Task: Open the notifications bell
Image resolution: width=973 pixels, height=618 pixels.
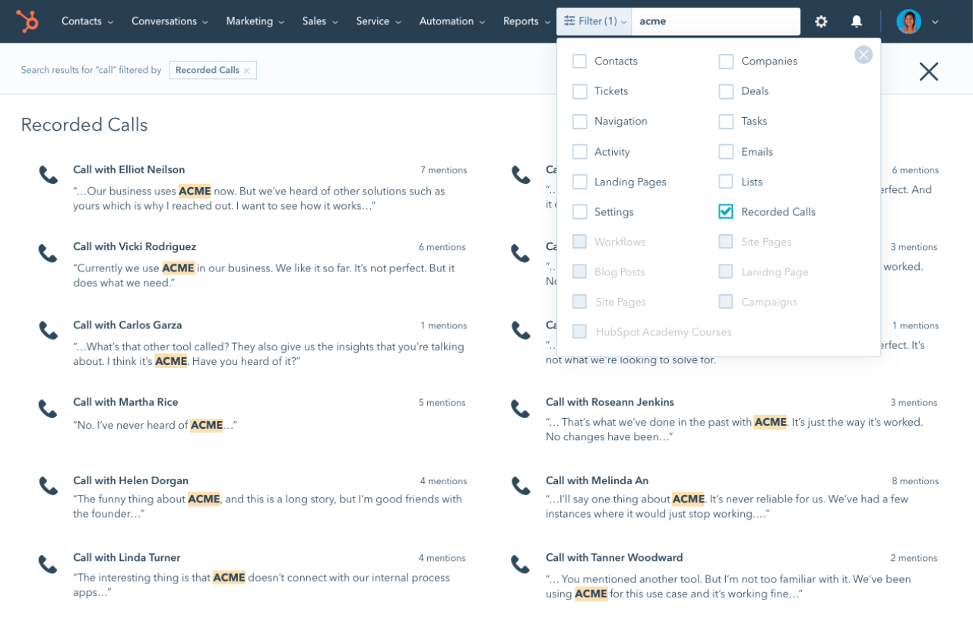Action: click(856, 21)
